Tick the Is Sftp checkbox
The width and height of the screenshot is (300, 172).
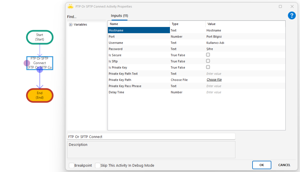point(208,61)
